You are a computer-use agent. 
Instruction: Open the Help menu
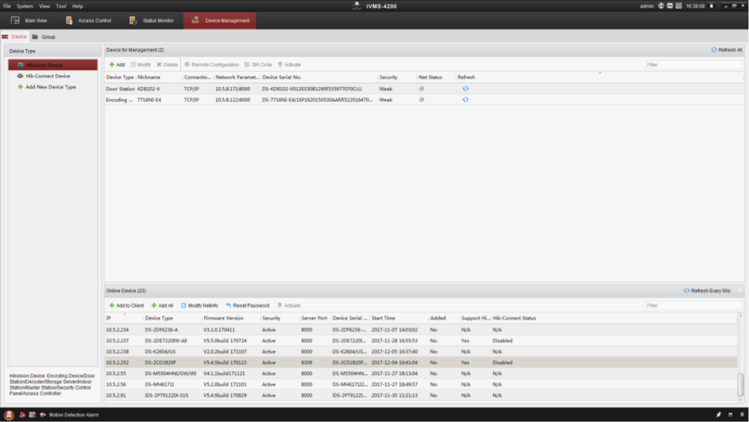click(x=77, y=6)
